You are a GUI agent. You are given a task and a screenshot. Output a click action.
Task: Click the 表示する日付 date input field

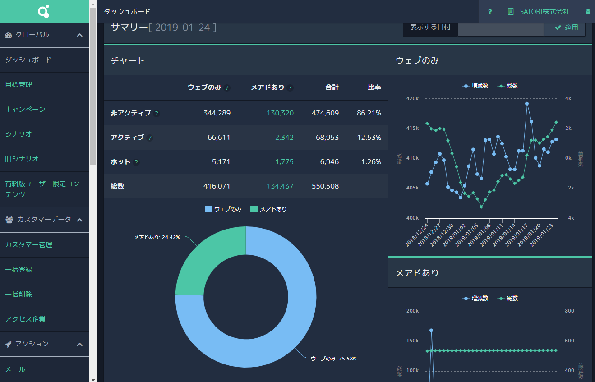coord(501,28)
